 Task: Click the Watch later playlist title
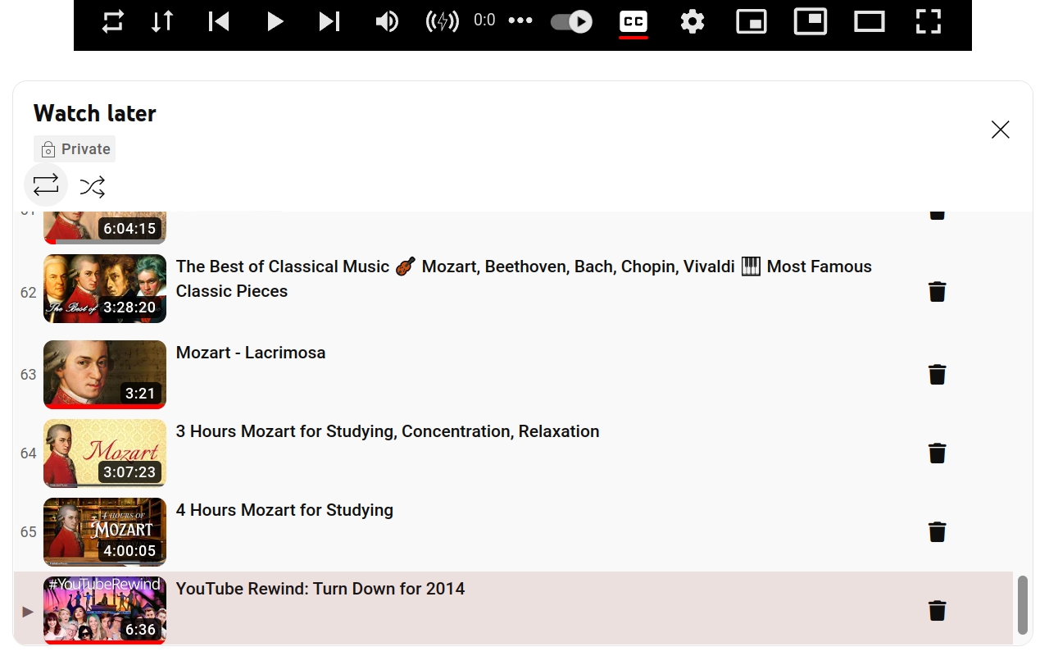click(95, 113)
